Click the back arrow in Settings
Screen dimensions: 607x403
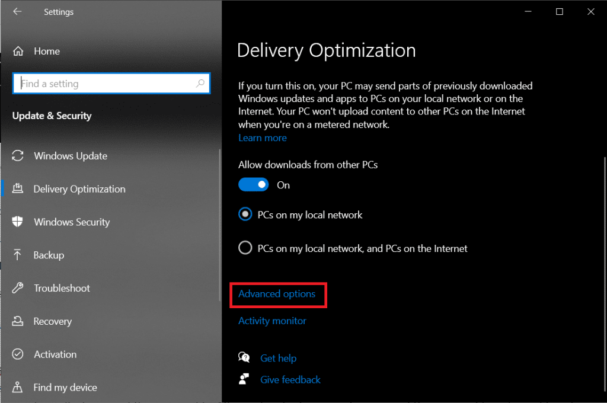(17, 12)
